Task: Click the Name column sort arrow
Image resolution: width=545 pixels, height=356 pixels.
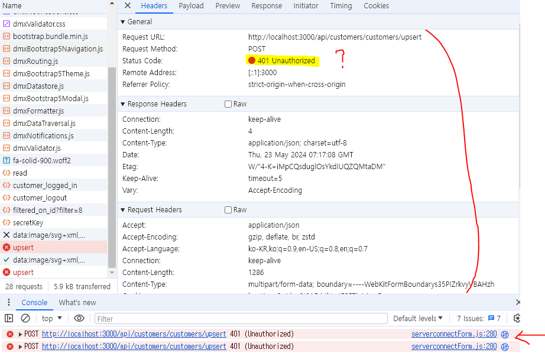Action: [x=111, y=4]
